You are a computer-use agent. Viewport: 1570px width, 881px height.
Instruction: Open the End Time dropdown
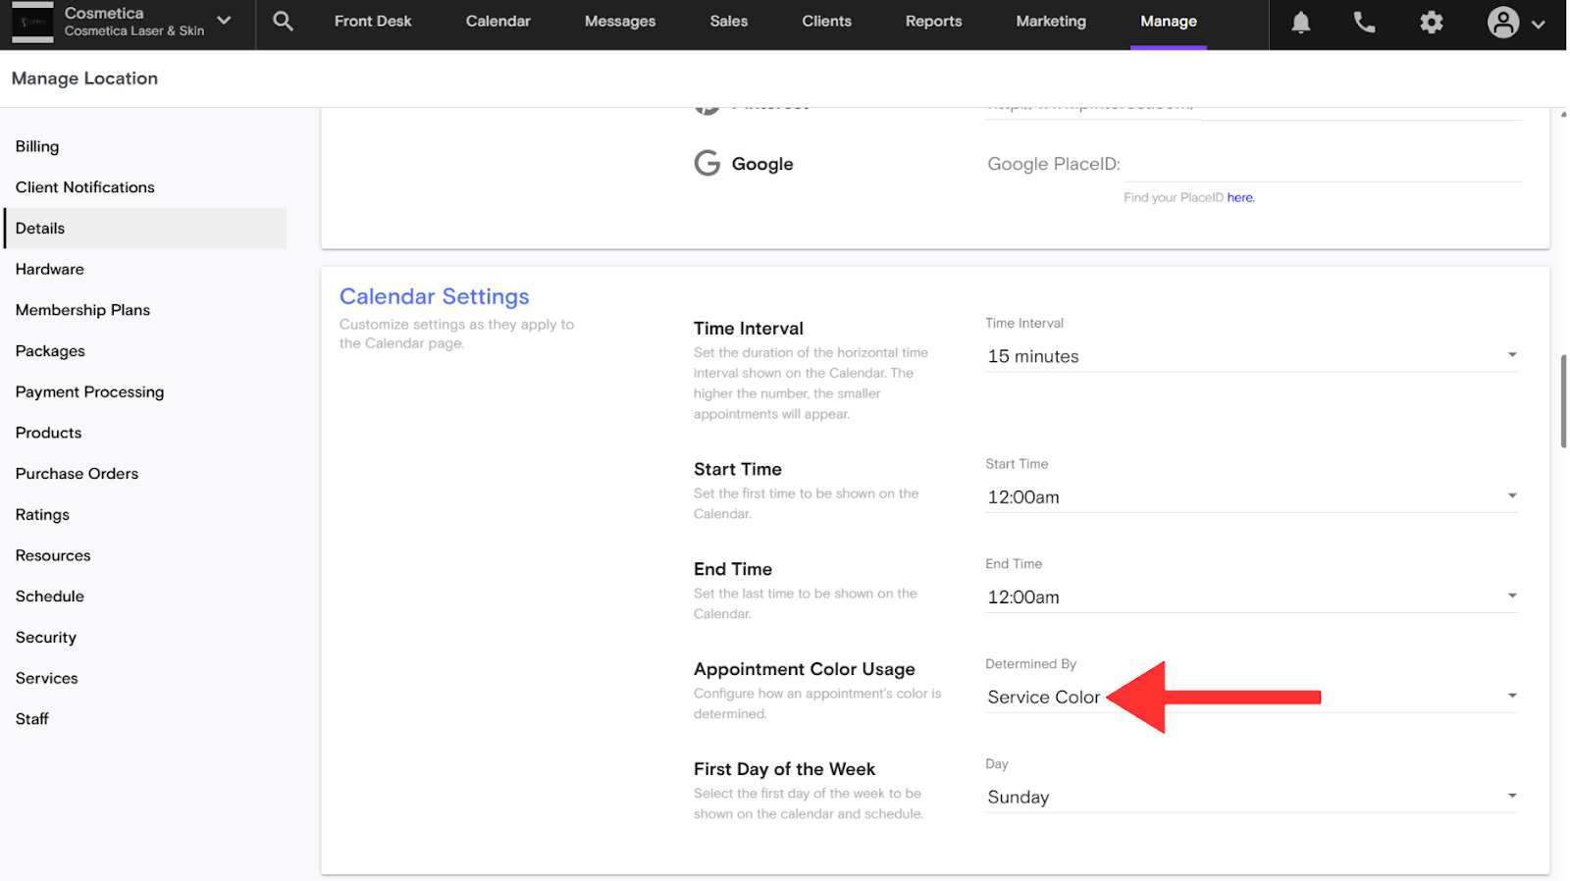pos(1251,597)
